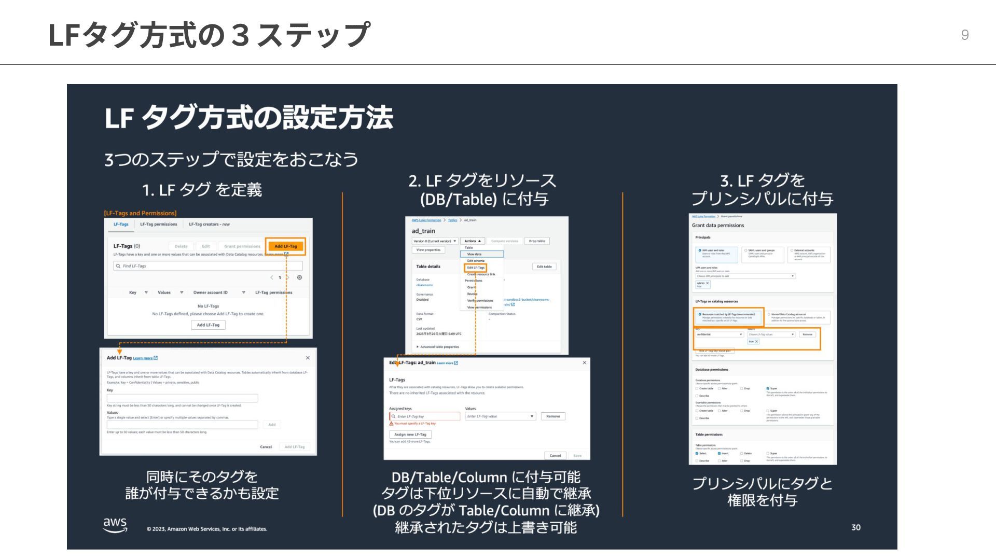Close the Edit LF-Tags: ad_train dialog
The height and width of the screenshot is (560, 996).
[585, 362]
